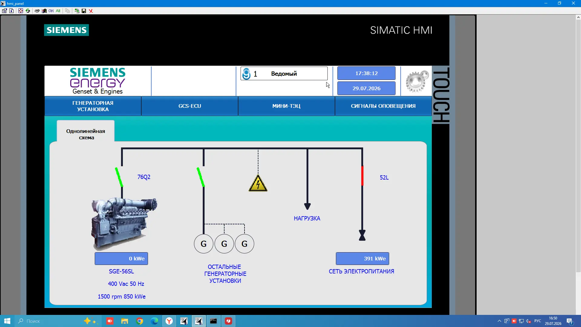
Task: Switch input language via РУС indicator
Action: (538, 321)
